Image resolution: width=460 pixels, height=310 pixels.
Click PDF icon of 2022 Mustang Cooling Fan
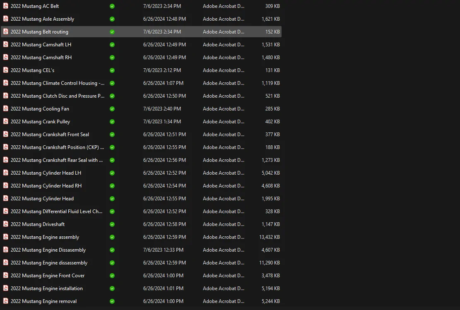click(5, 108)
